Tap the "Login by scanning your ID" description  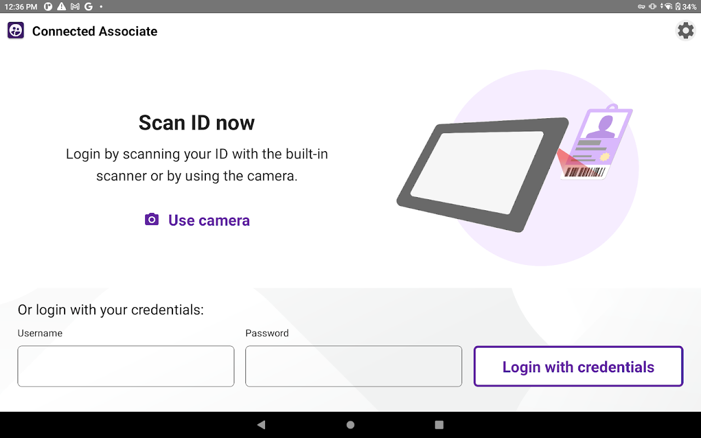(x=197, y=165)
